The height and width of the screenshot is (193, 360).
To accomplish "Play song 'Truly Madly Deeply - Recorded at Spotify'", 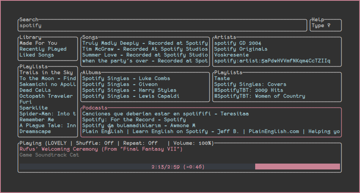I will click(x=145, y=43).
